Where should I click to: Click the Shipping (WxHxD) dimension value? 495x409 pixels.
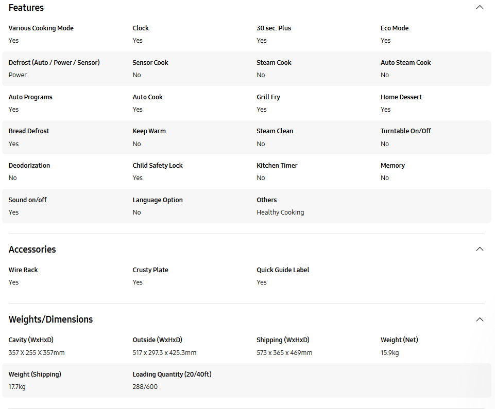tap(284, 352)
